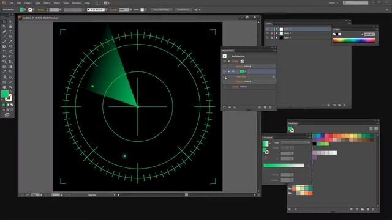Select the Lasso tool
This screenshot has height=220, width=392.
point(10,26)
